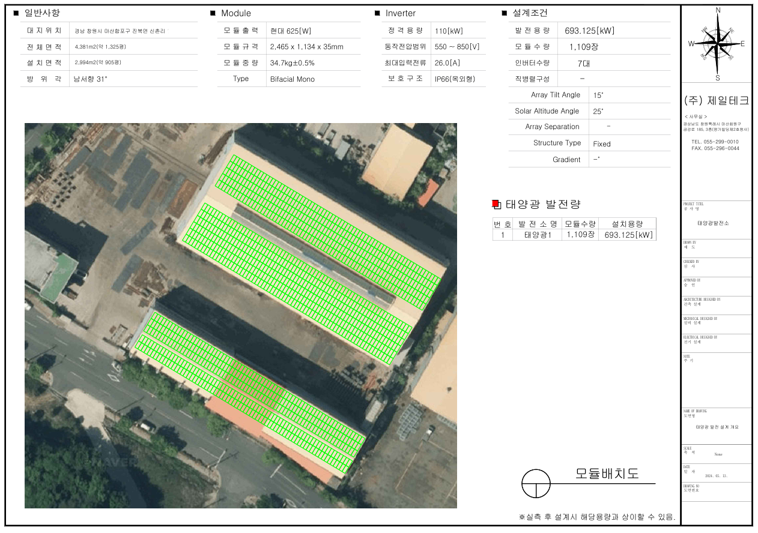The height and width of the screenshot is (533, 758).
Task: Click the 모듈배치도 drawing title
Action: coord(607,473)
